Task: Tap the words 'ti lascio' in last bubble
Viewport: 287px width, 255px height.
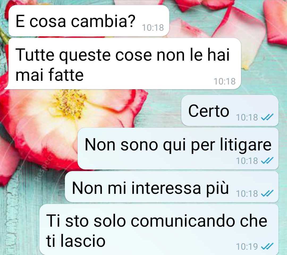Action: [x=76, y=241]
